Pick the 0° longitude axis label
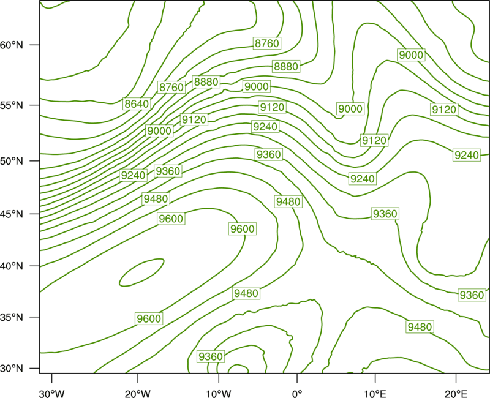This screenshot has height=398, width=490. pyautogui.click(x=297, y=394)
